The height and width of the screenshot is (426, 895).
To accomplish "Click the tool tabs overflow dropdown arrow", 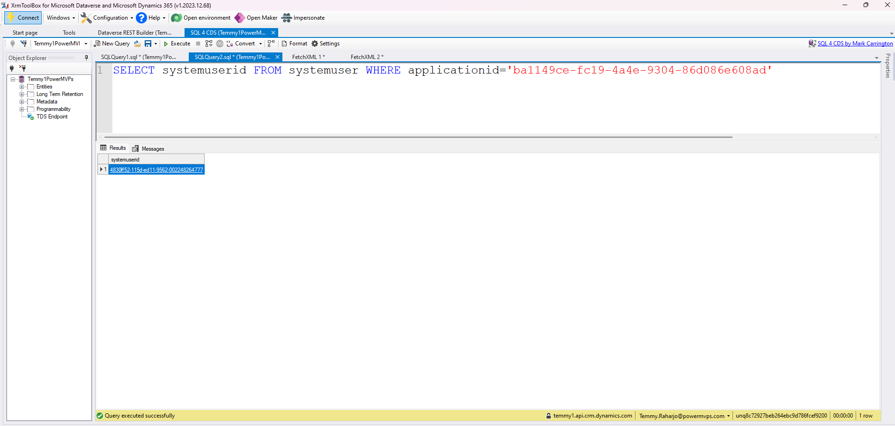I will pos(891,34).
